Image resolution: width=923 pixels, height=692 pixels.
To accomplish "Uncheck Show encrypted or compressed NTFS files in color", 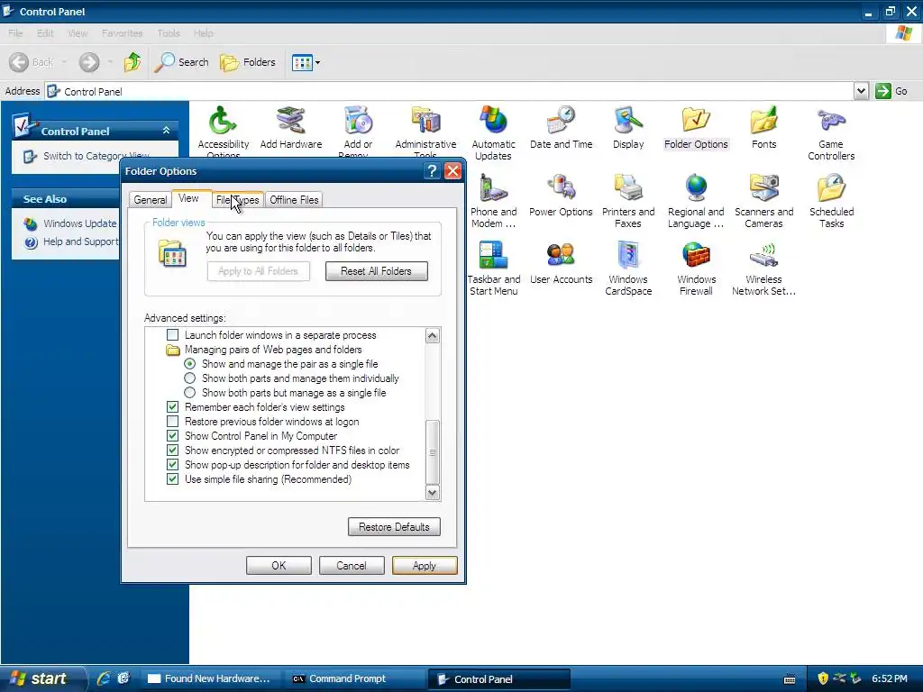I will (x=172, y=451).
